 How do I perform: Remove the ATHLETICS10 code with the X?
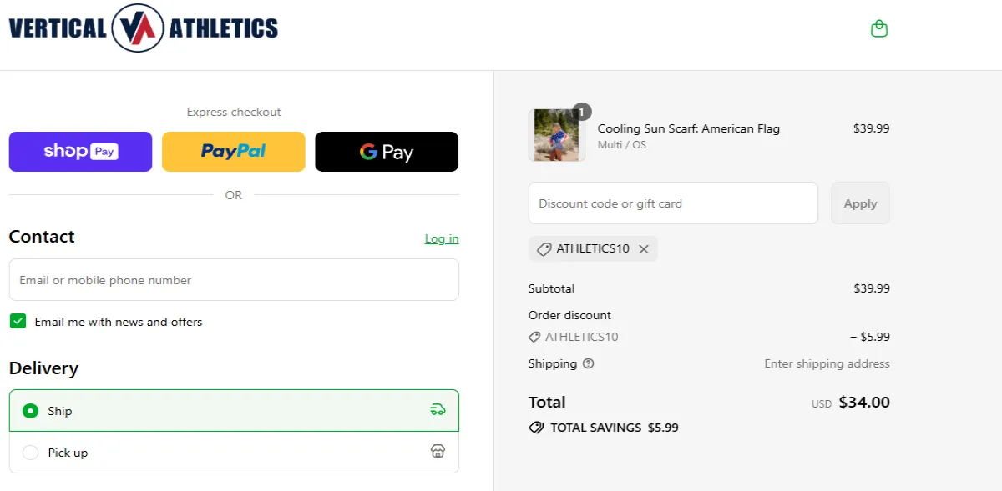click(644, 248)
